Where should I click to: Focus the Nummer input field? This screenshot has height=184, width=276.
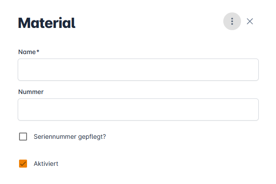138,110
